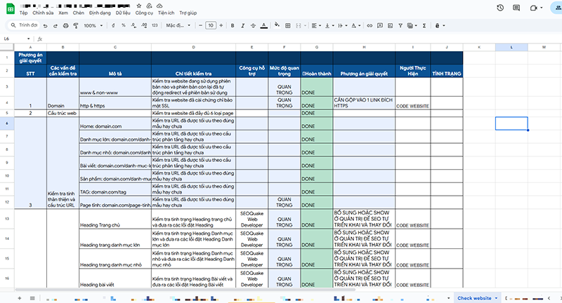Open the Chỉnh sửa menu
The width and height of the screenshot is (562, 303).
43,13
